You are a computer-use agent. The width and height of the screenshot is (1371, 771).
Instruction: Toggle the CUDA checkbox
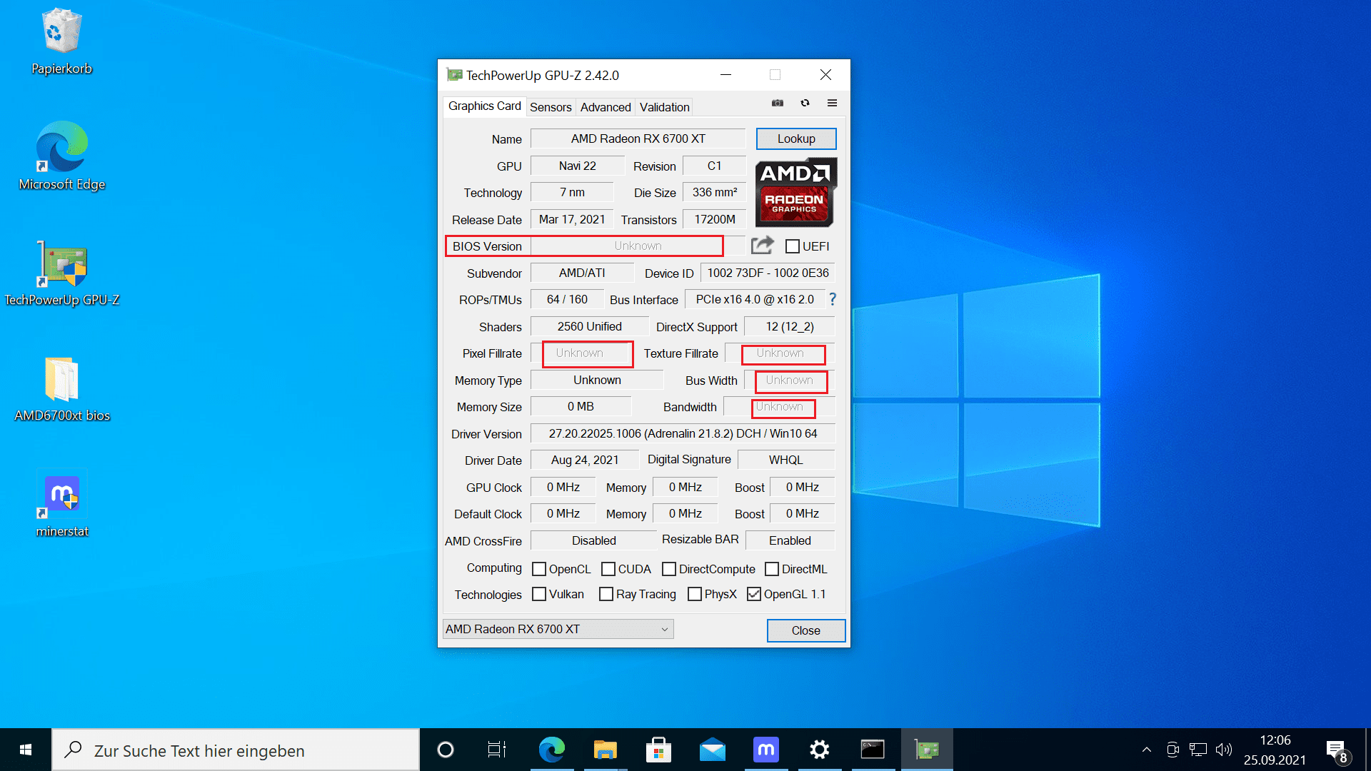[x=608, y=569]
